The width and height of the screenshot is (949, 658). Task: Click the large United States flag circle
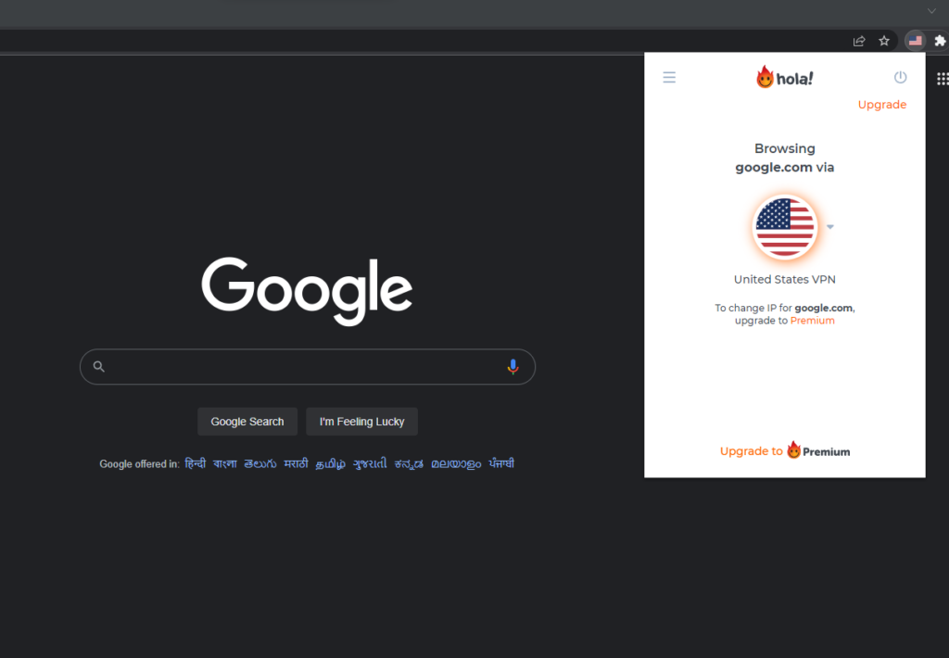click(785, 227)
